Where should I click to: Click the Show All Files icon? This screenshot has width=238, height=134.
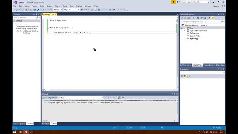click(205, 18)
